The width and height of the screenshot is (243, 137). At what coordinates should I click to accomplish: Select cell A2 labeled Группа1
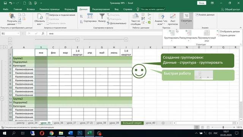[24, 58]
